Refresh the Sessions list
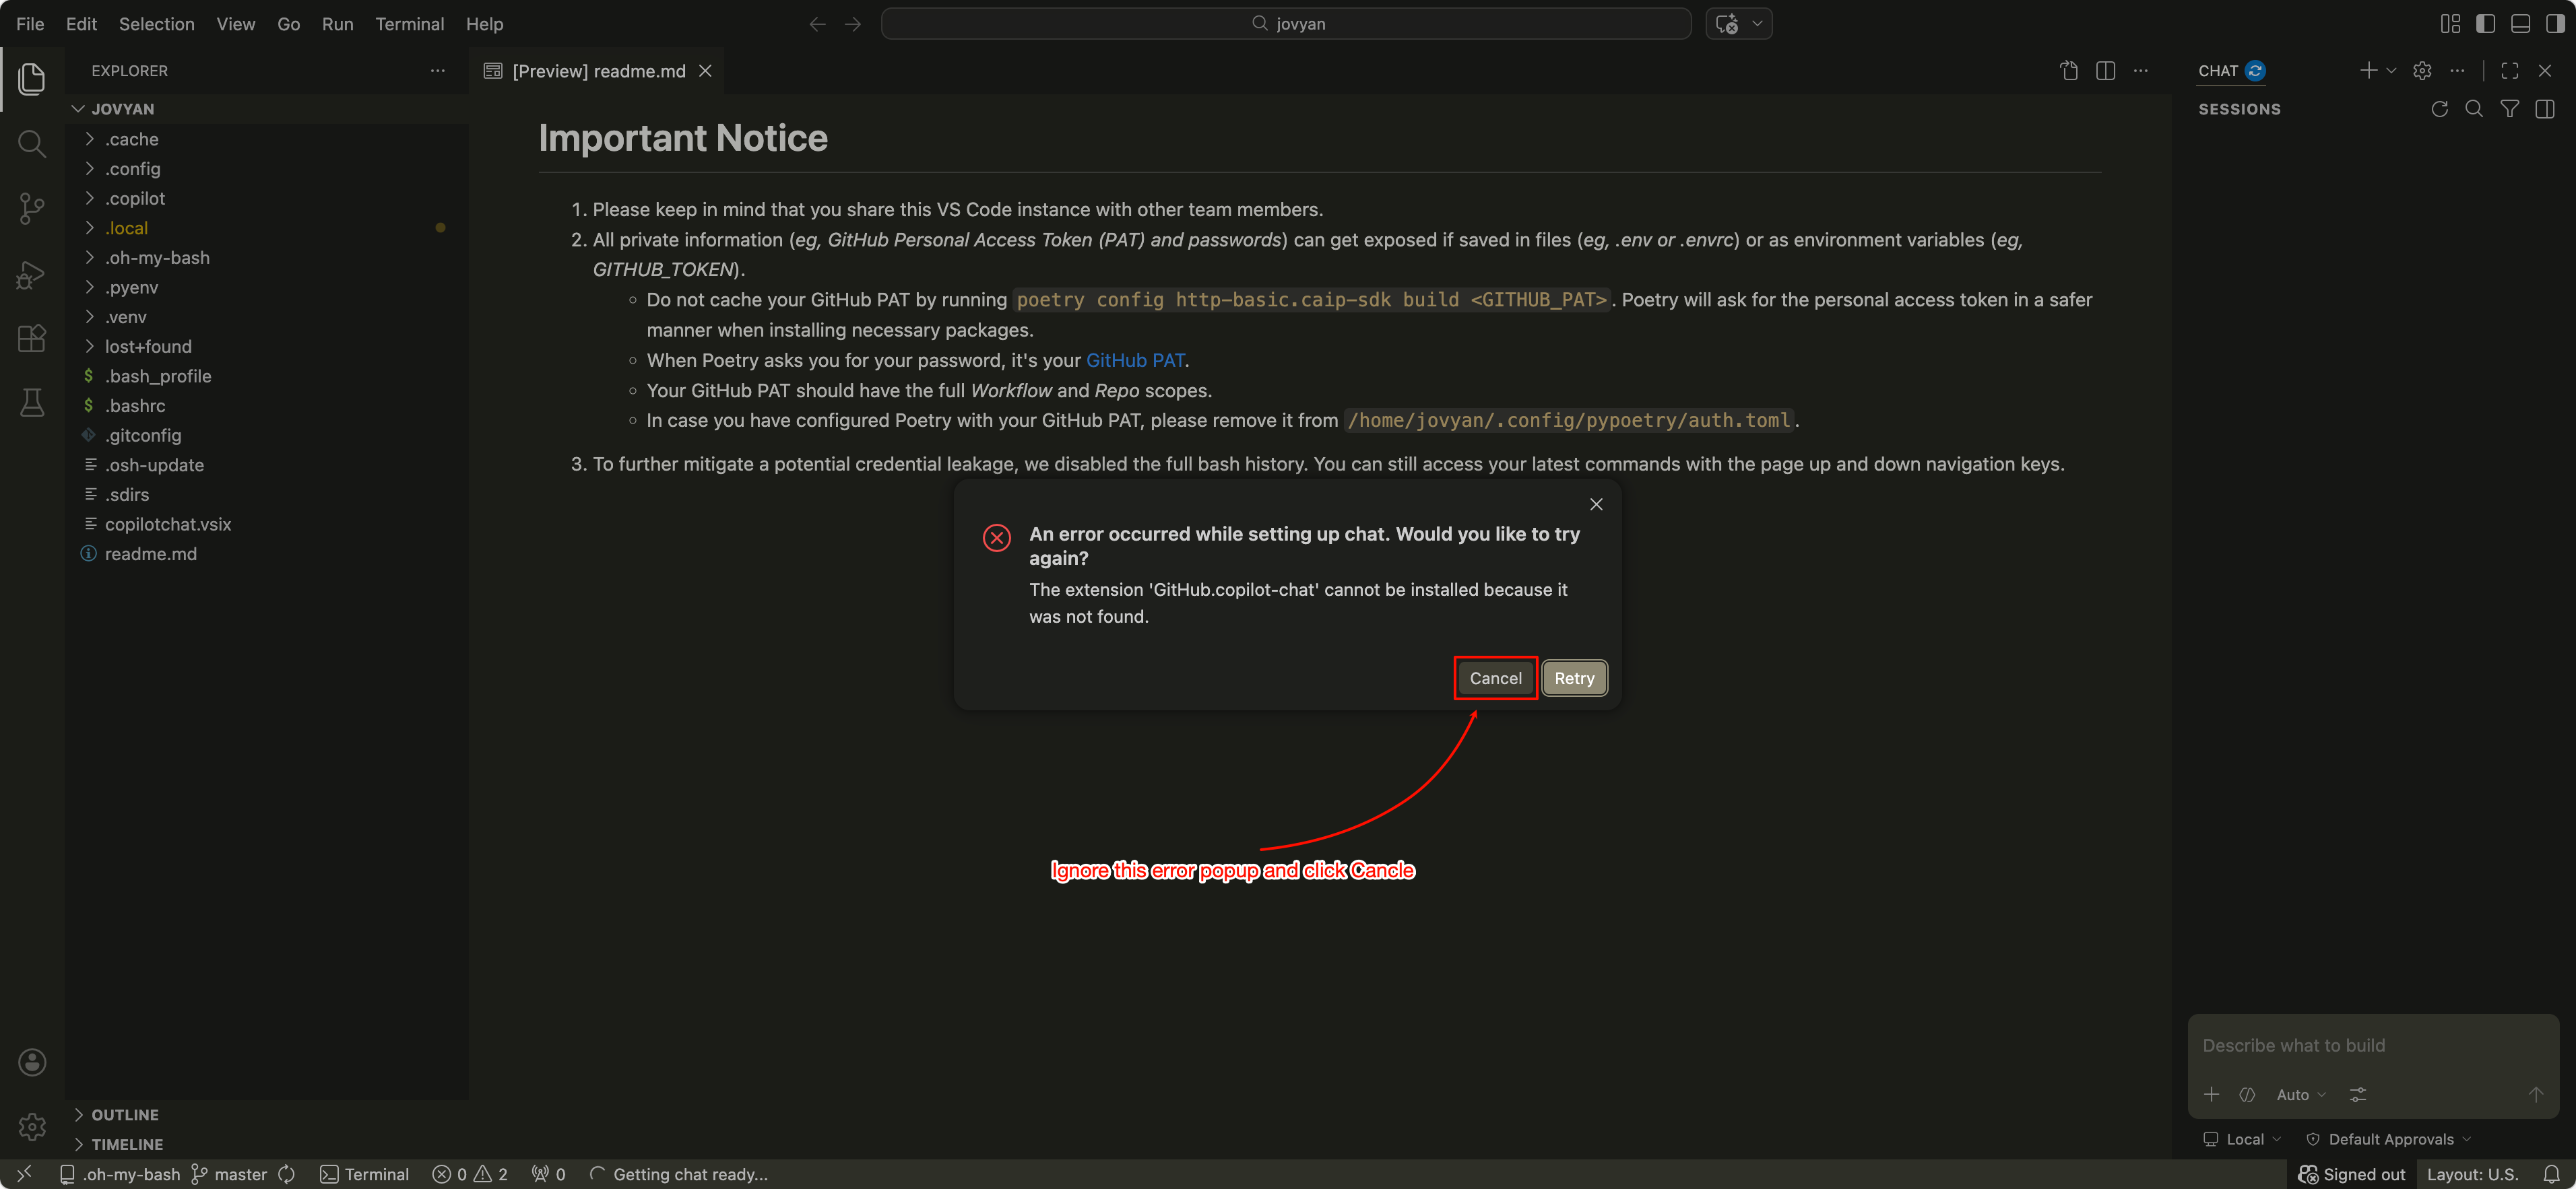The image size is (2576, 1189). (2439, 109)
